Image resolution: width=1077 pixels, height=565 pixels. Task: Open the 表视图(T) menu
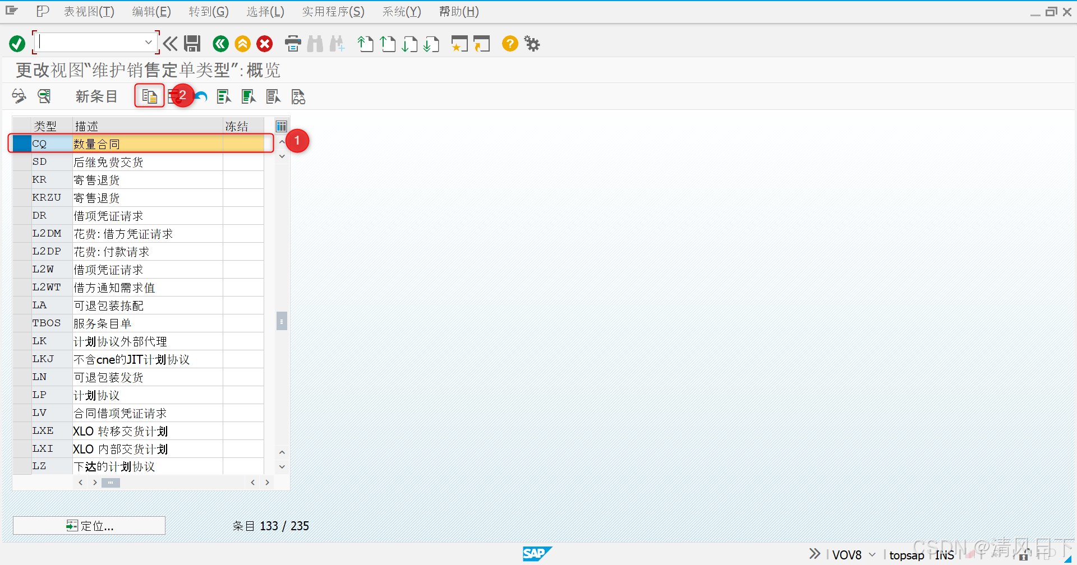click(89, 11)
